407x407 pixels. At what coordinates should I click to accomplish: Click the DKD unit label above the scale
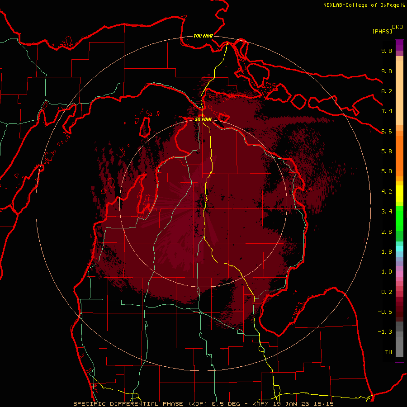pyautogui.click(x=397, y=27)
